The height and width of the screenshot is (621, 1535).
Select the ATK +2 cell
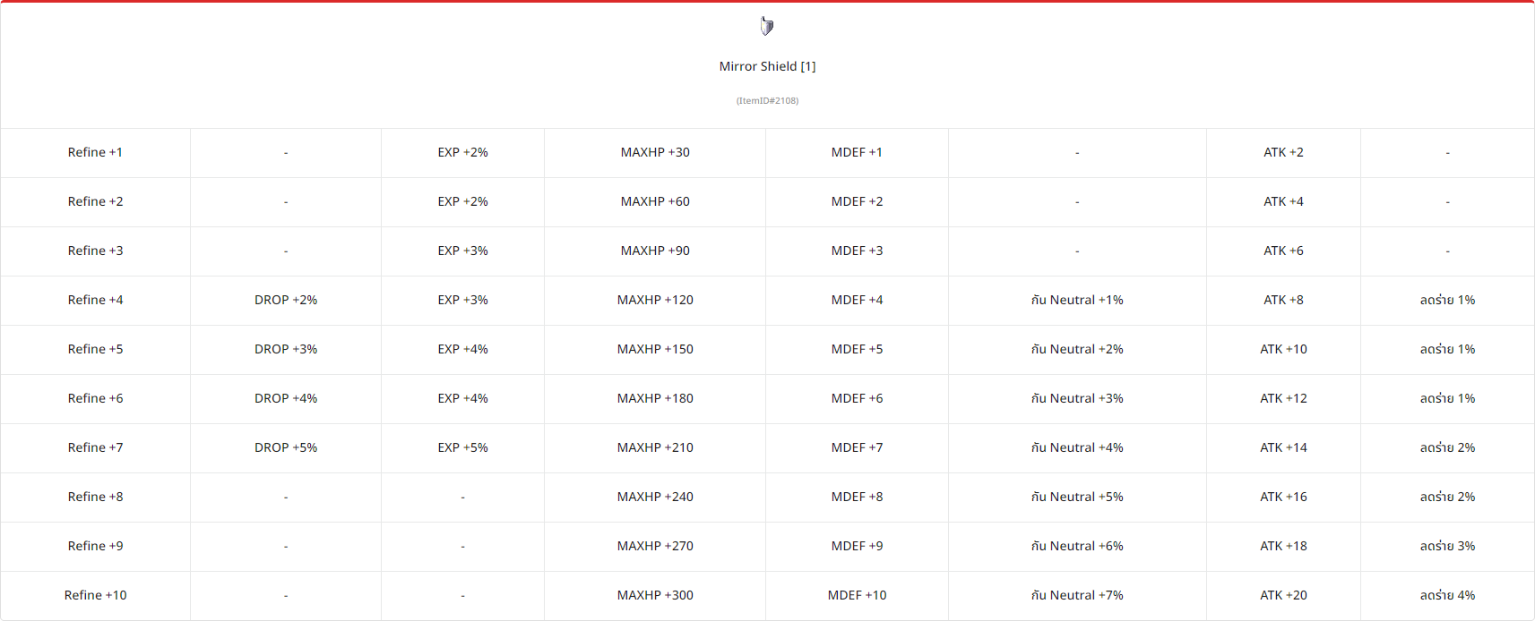1283,152
